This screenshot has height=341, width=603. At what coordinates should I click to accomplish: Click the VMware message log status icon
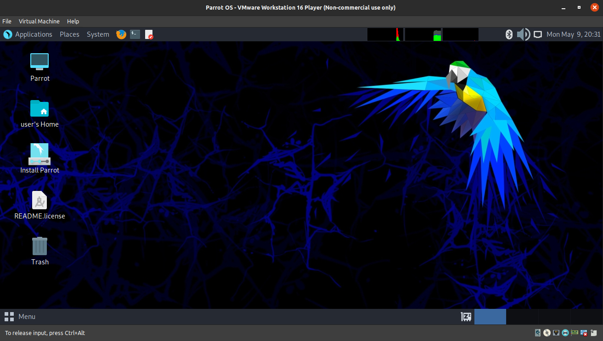[595, 333]
